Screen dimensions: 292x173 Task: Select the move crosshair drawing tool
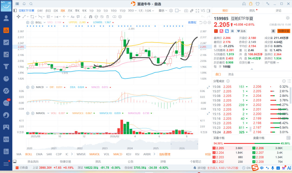(x=18, y=17)
